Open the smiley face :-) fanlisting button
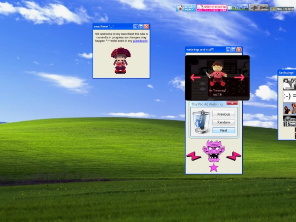 pos(289,96)
